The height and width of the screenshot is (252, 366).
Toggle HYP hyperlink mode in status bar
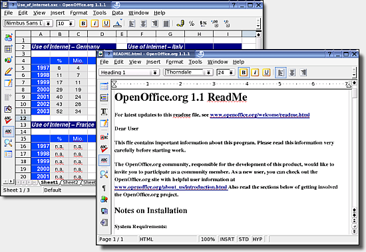point(258,239)
